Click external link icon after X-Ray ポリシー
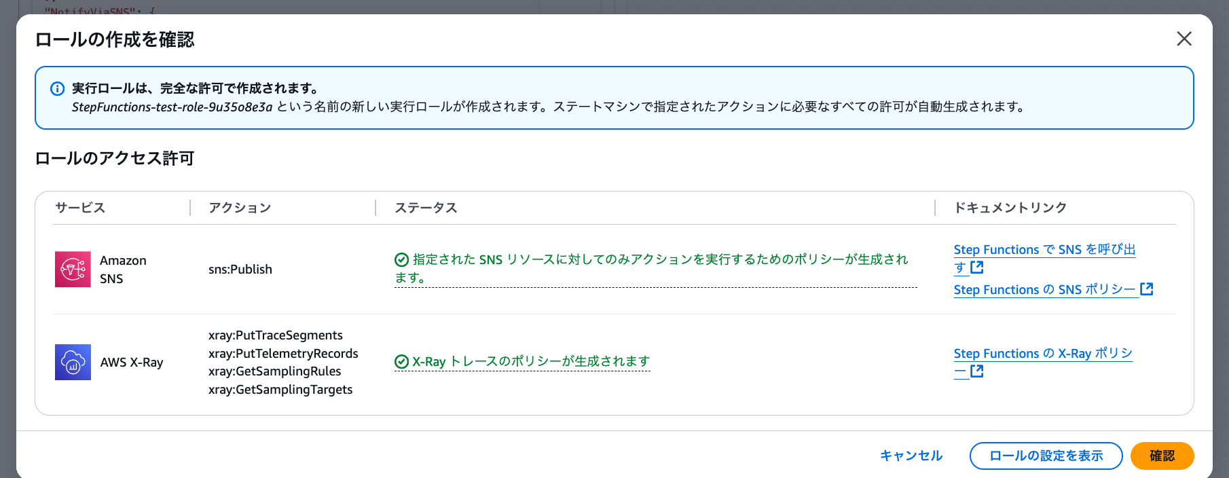Viewport: 1229px width, 478px height. (x=977, y=371)
